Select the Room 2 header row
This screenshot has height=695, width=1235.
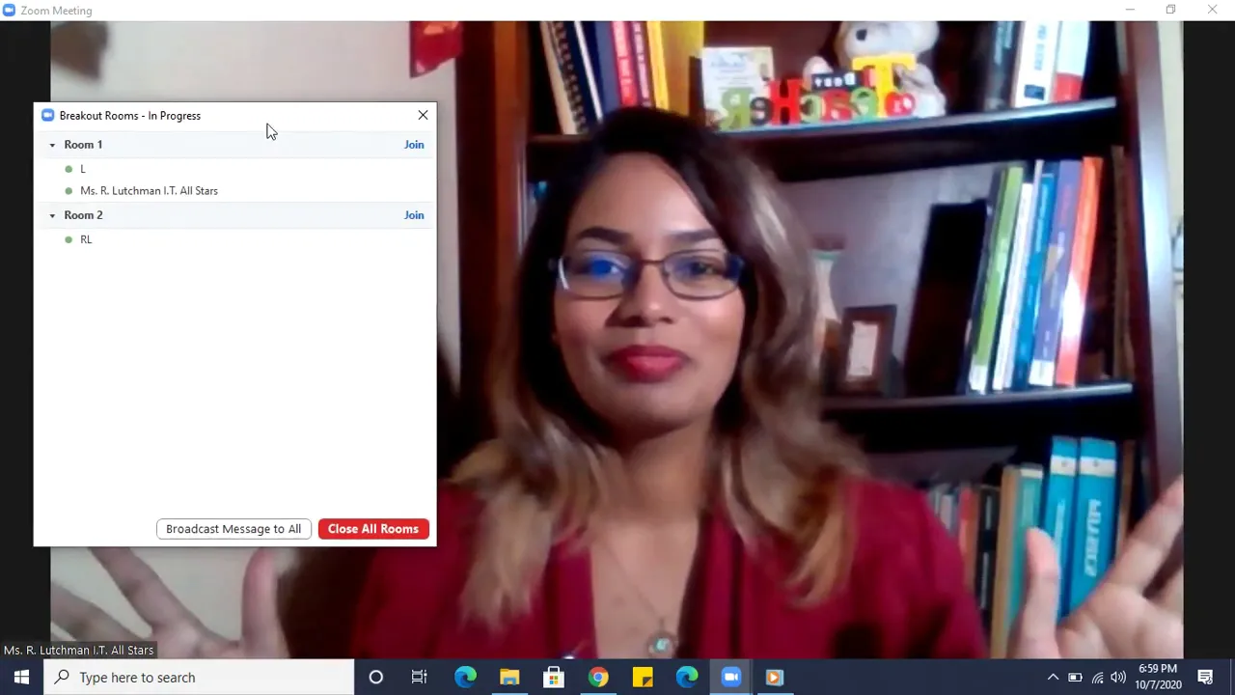click(x=235, y=215)
